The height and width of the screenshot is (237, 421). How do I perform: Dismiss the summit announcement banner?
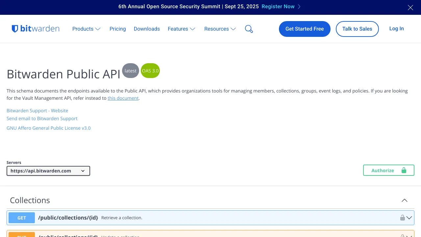pyautogui.click(x=410, y=8)
